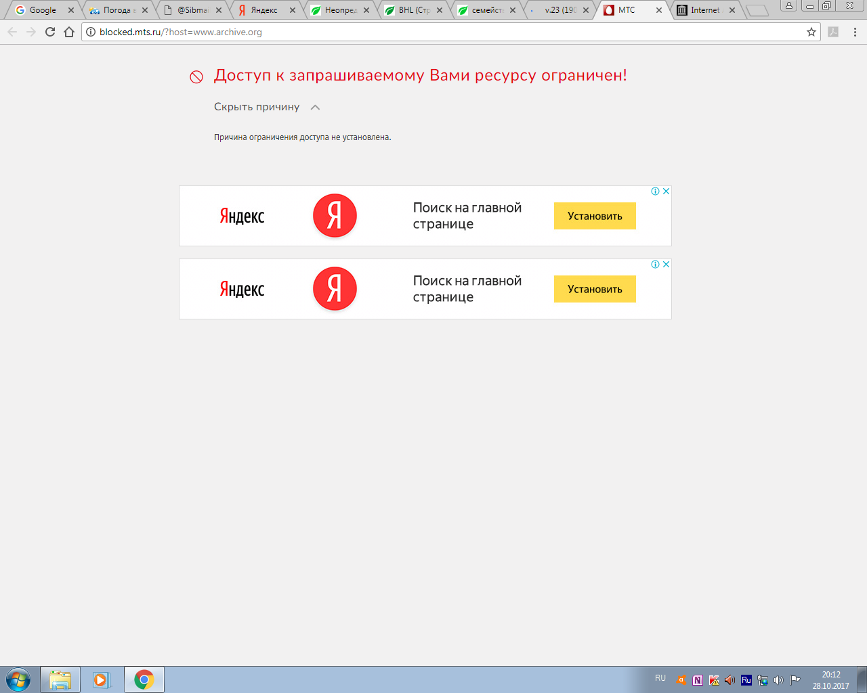This screenshot has width=867, height=693.
Task: Click the PDF extension icon in the toolbar
Action: 833,32
